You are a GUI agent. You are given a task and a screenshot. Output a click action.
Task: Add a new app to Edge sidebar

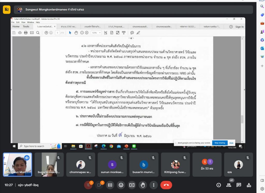[262, 66]
